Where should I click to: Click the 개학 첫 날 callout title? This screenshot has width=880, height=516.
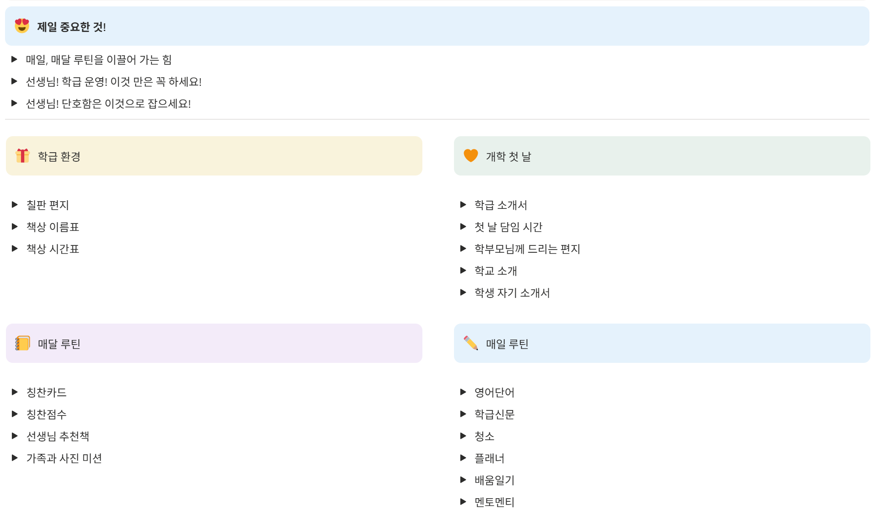click(508, 157)
